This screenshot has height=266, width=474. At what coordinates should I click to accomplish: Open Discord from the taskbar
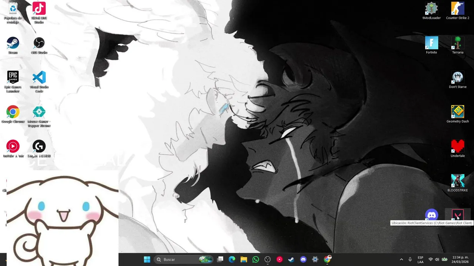click(303, 259)
